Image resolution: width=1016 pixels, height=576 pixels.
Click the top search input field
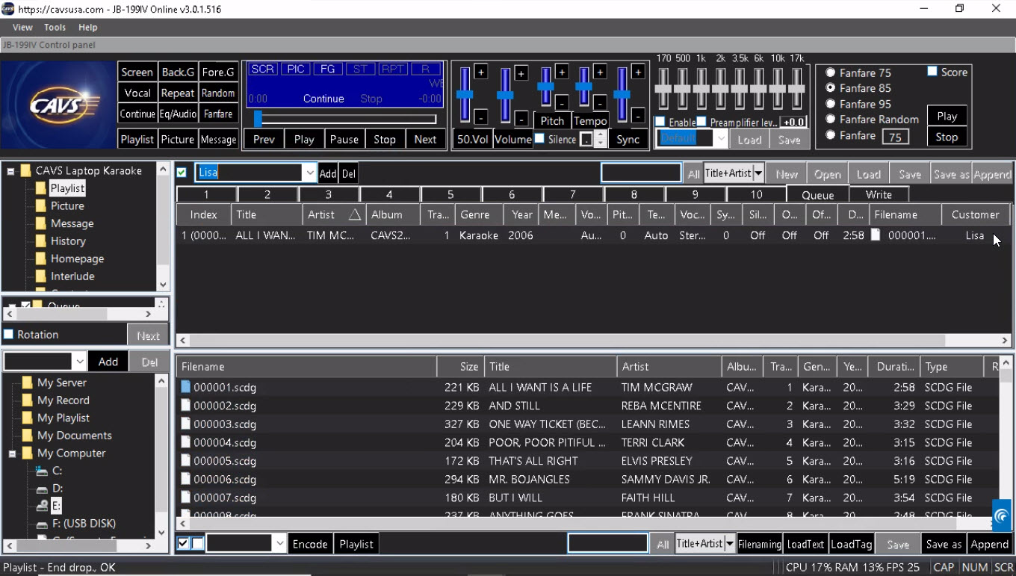tap(641, 173)
